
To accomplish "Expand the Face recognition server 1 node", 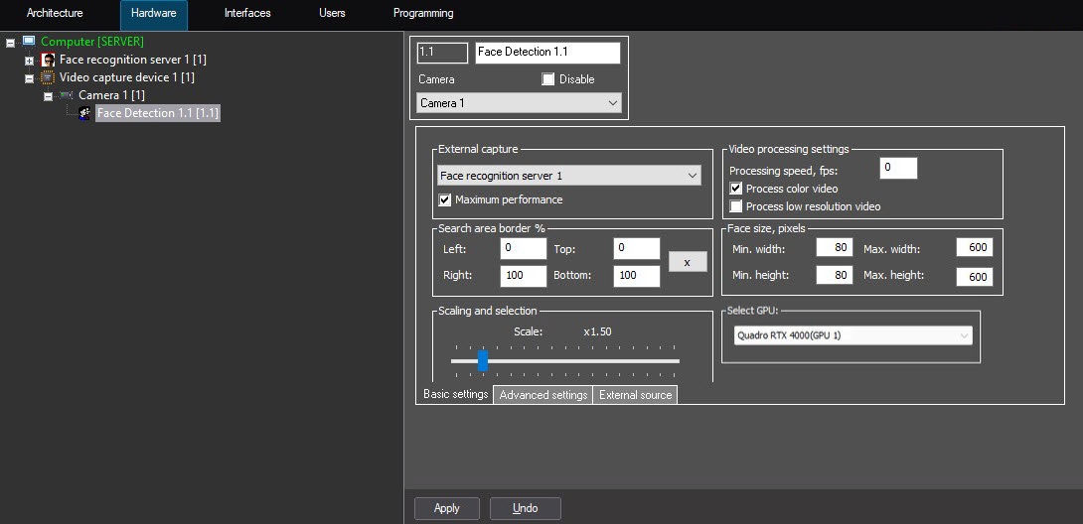I will point(29,61).
